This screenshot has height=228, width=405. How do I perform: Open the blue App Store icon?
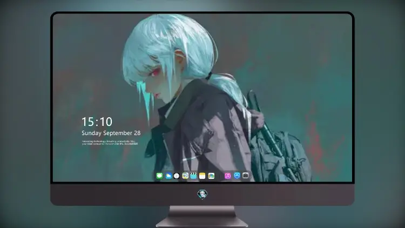(237, 176)
